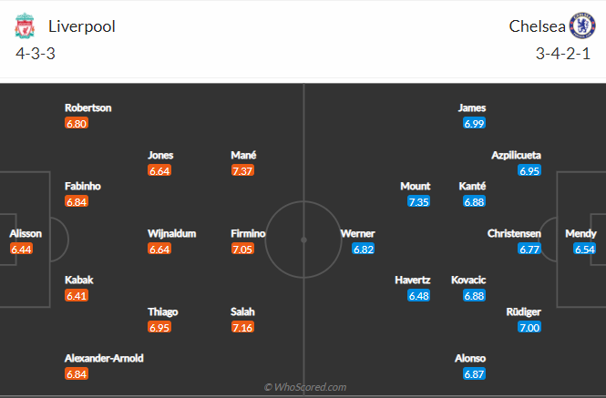Select player Robertson
Screen dimensions: 606x398
pyautogui.click(x=88, y=107)
